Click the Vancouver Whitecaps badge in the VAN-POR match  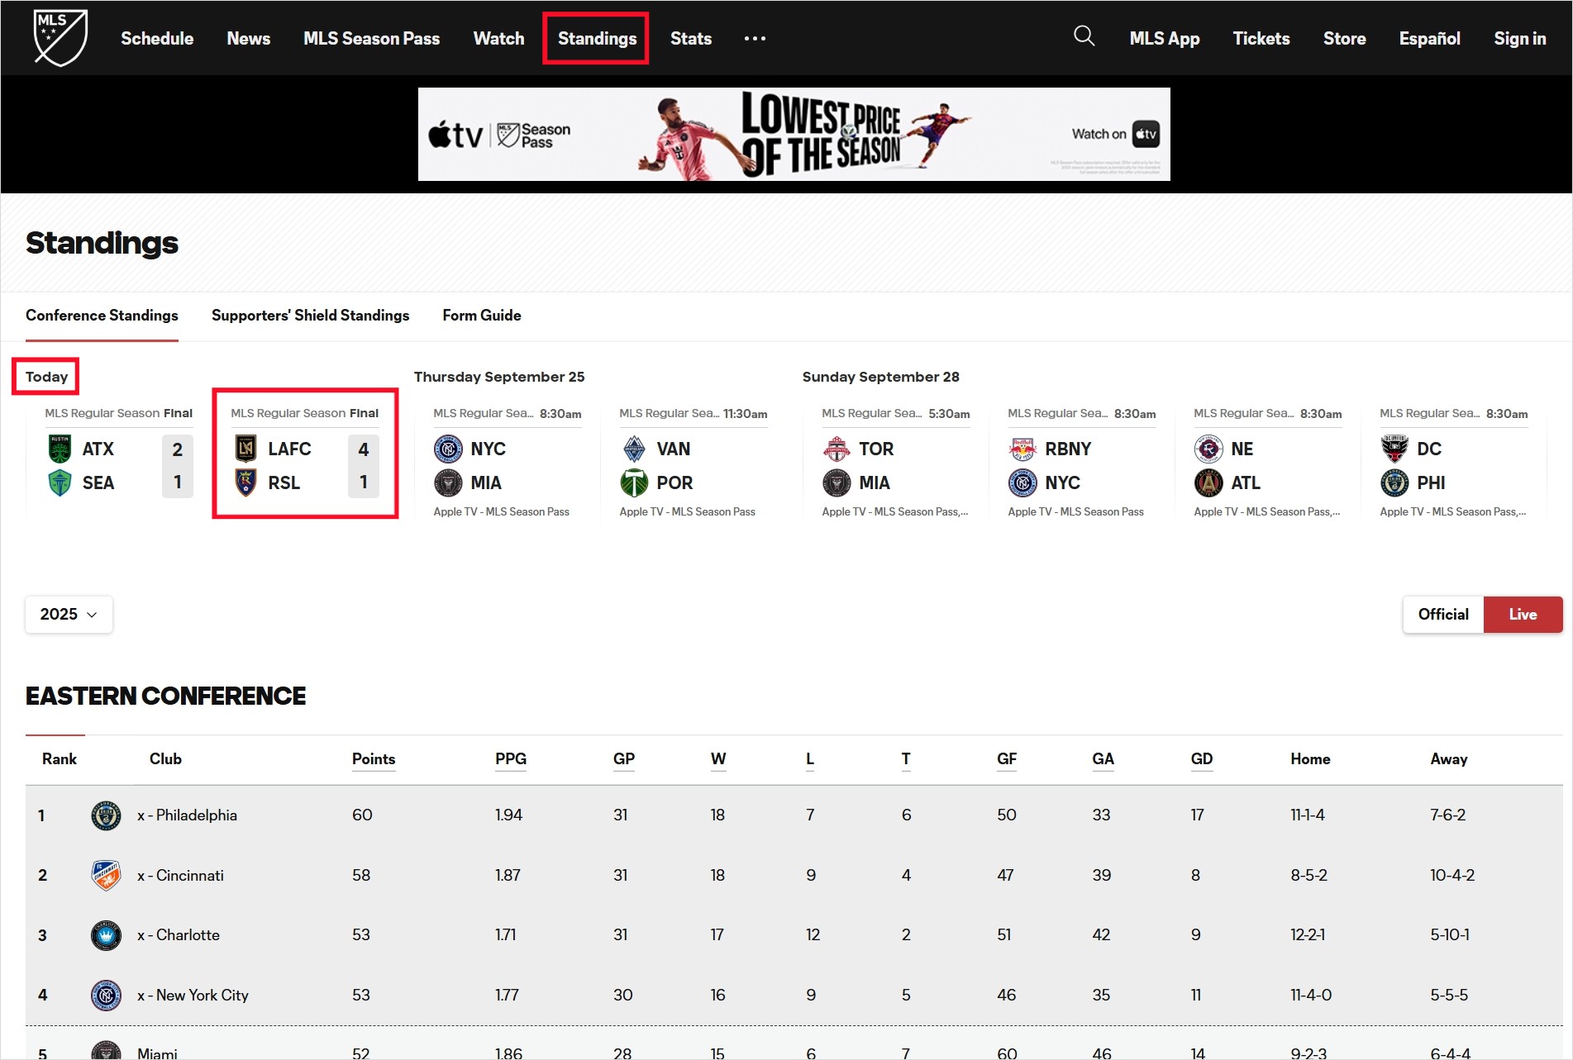pos(633,448)
